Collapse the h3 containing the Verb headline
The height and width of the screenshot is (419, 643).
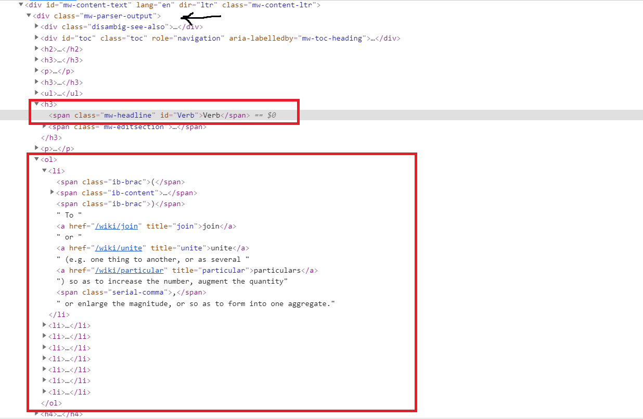(x=36, y=104)
